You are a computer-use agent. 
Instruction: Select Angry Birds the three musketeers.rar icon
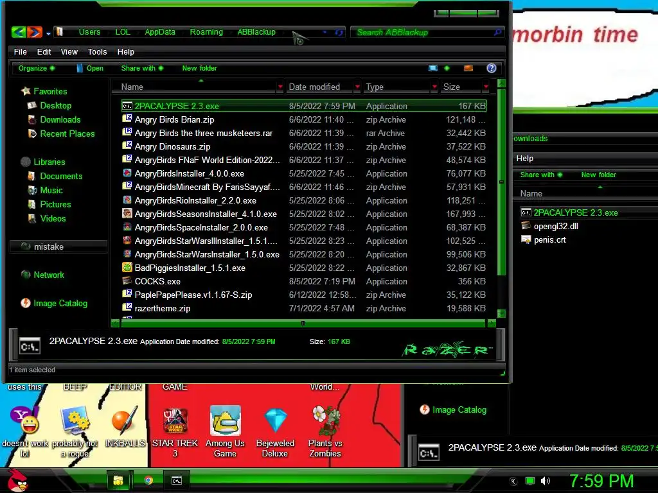tap(127, 132)
